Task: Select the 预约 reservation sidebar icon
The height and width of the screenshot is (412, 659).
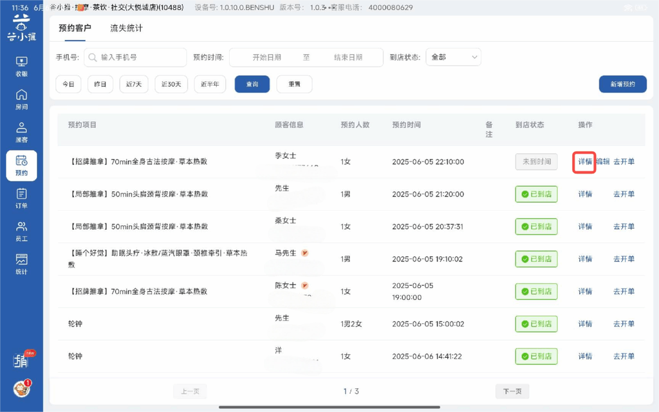Action: point(21,165)
